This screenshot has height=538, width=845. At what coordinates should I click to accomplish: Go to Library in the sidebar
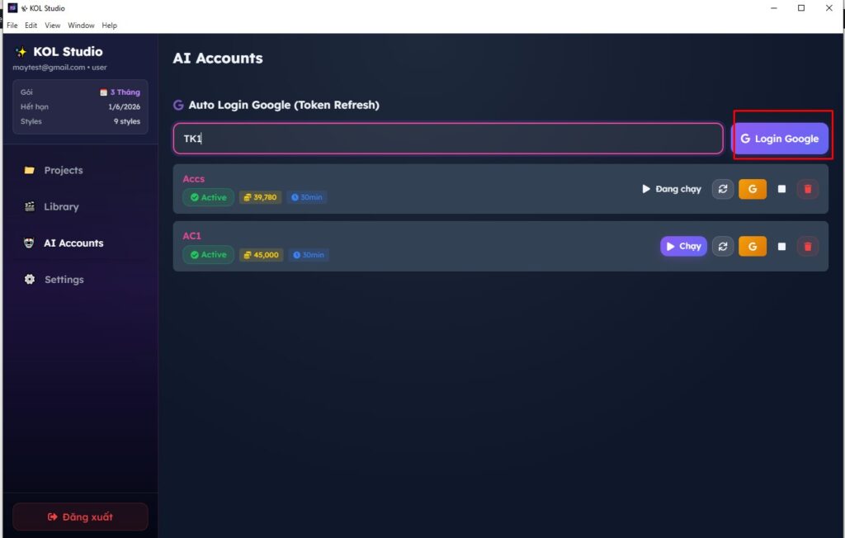click(x=61, y=206)
